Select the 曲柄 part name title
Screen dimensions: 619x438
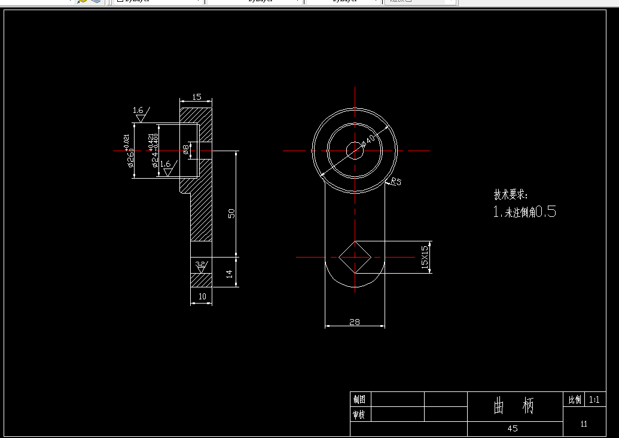tap(514, 406)
